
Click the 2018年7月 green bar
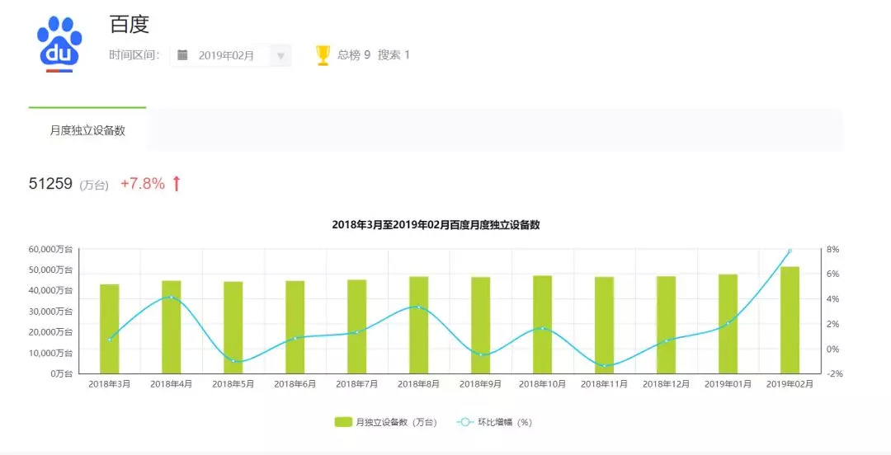[357, 326]
